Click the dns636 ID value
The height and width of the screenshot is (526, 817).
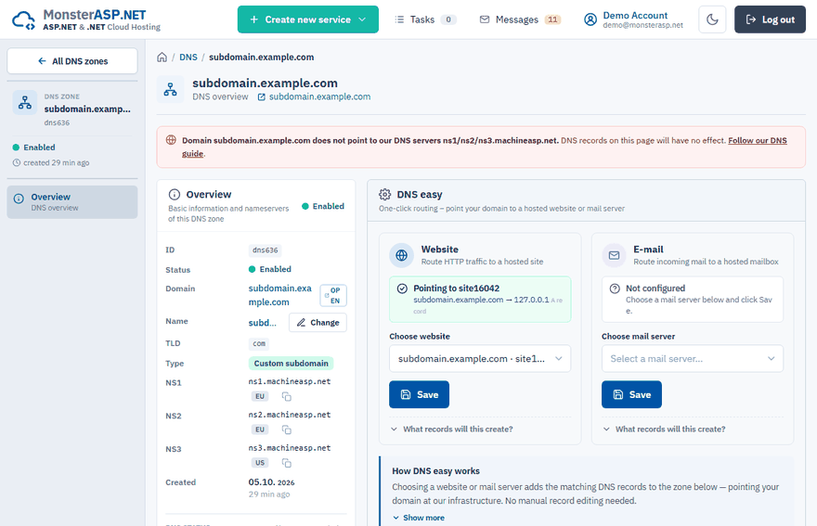[266, 250]
